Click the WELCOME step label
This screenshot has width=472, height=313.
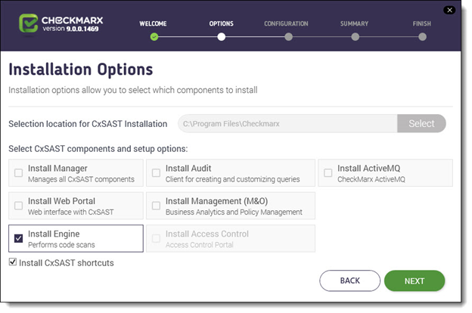click(154, 23)
